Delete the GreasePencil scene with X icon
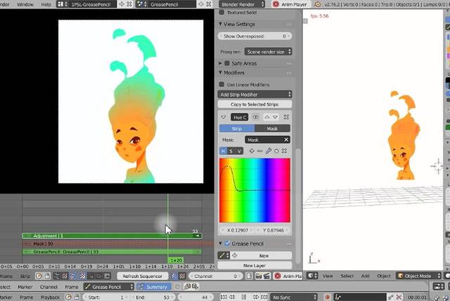 [209, 4]
